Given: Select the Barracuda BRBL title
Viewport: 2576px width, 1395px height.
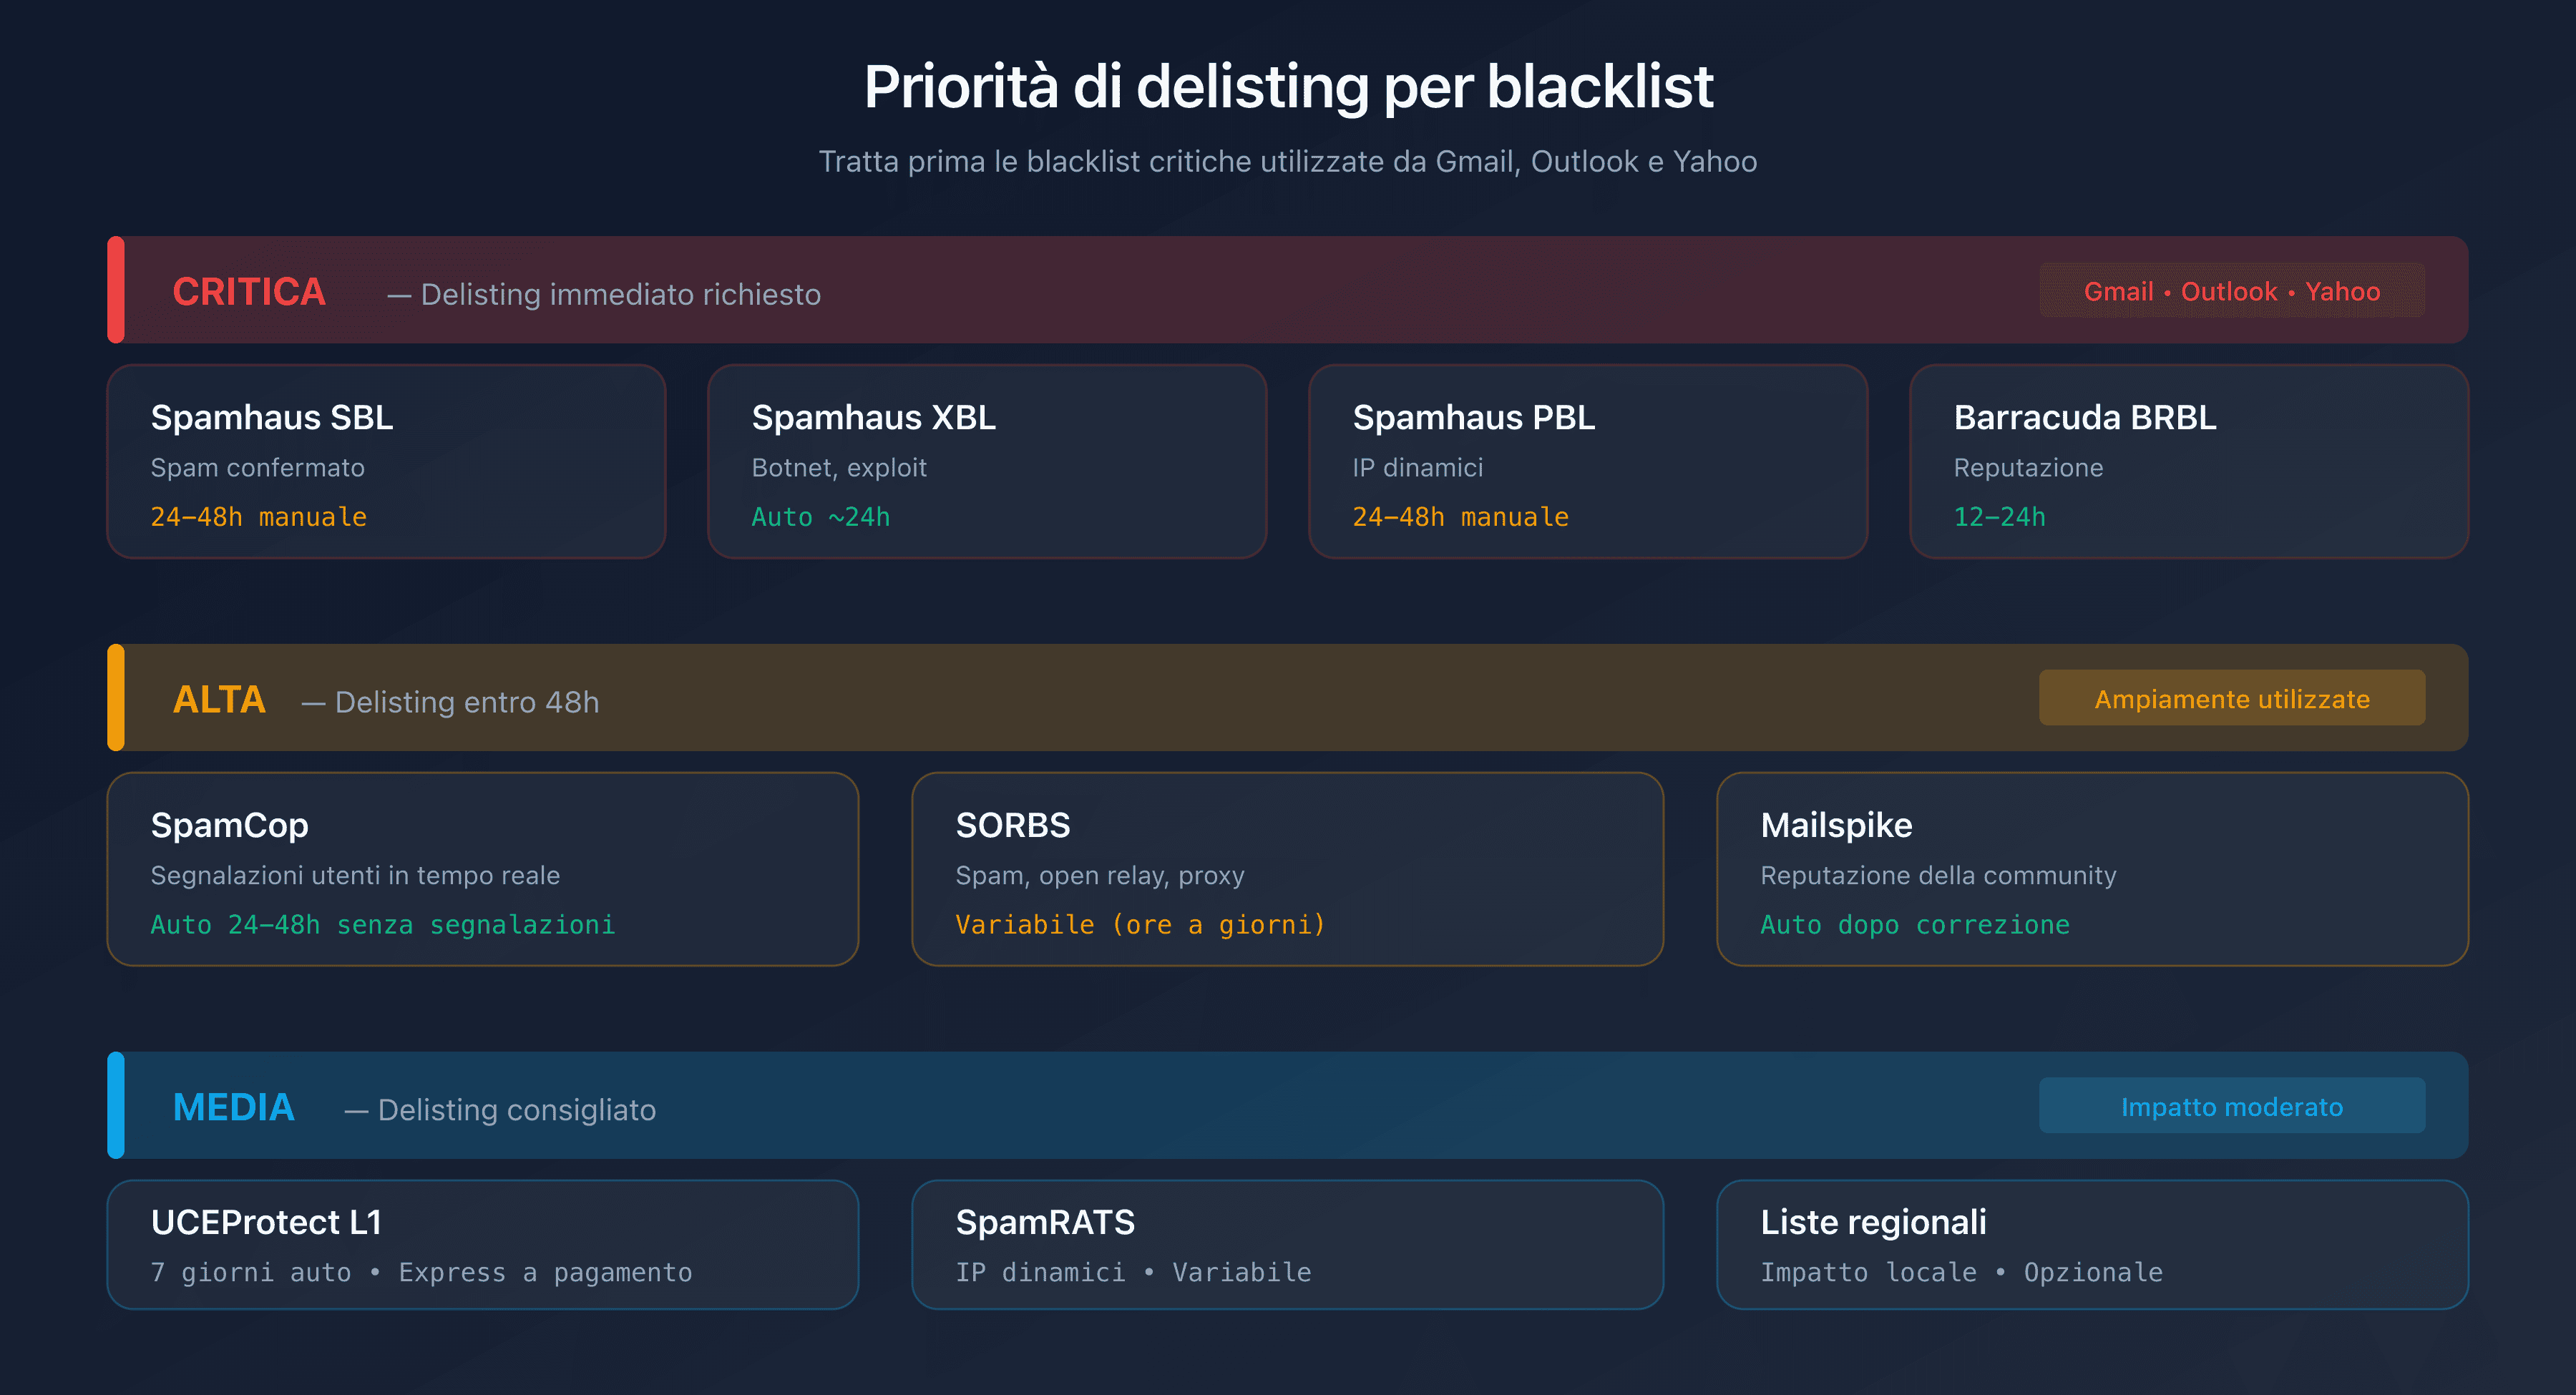Looking at the screenshot, I should point(2085,417).
